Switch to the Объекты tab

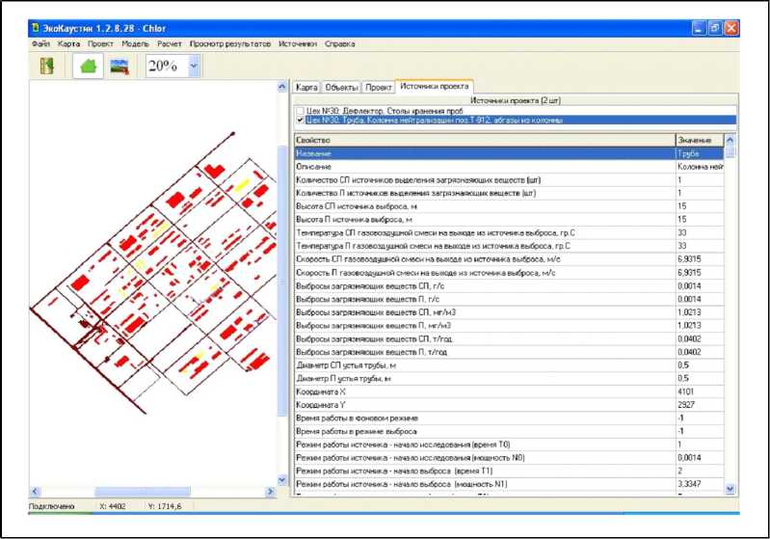point(341,87)
